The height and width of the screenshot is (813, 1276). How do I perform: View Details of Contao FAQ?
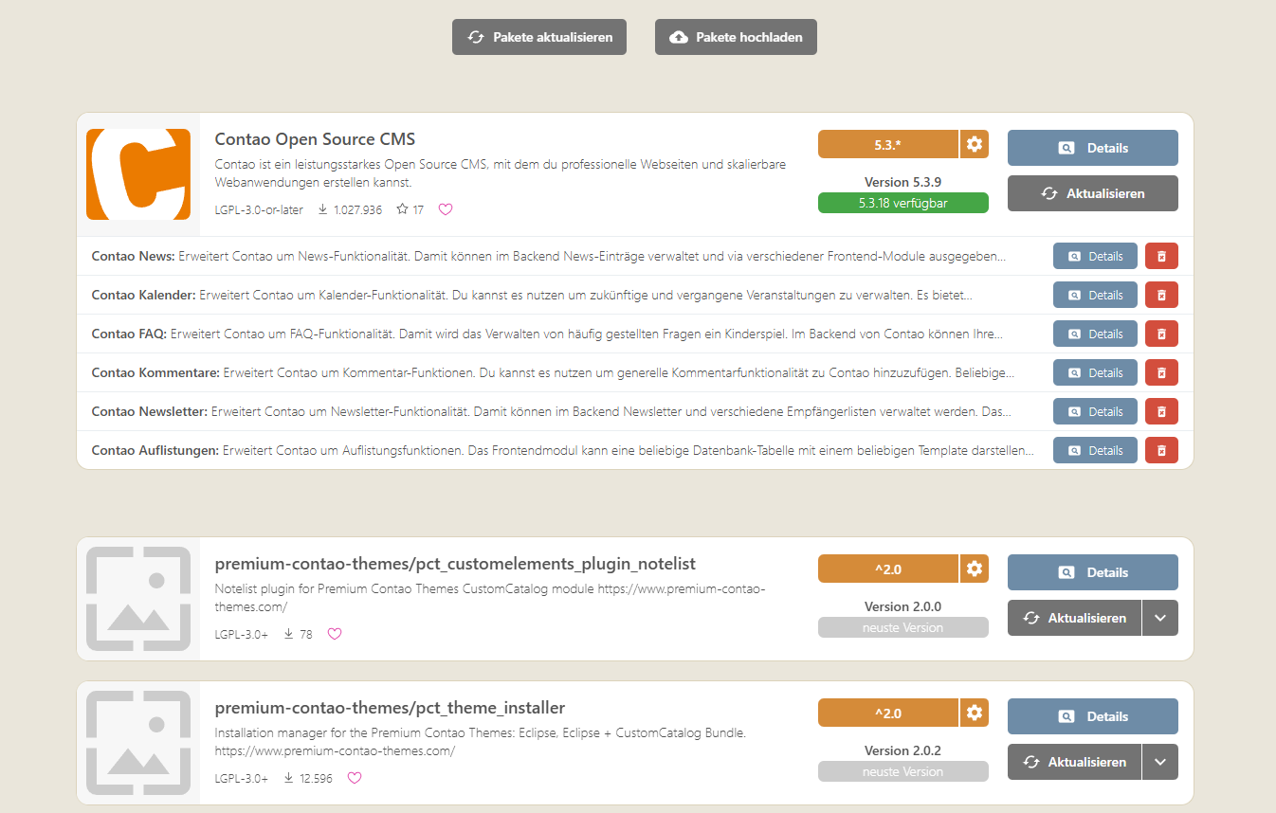tap(1095, 334)
